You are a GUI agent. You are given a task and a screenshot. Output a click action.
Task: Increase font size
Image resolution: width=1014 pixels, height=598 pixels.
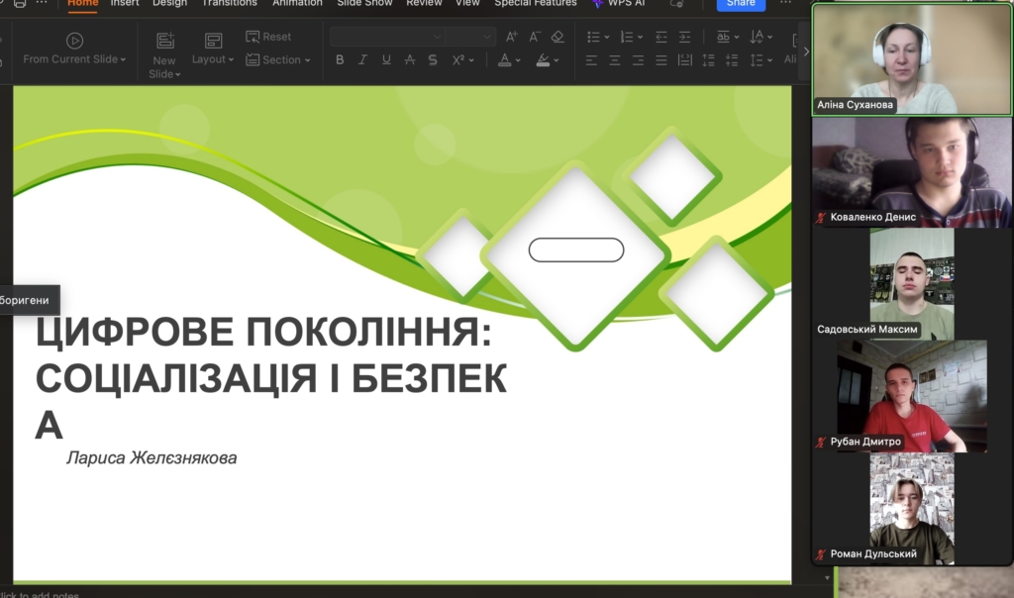pos(512,37)
